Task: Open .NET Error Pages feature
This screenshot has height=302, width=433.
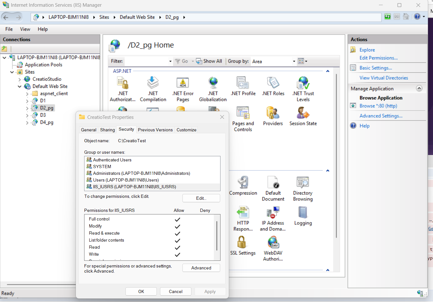Action: pyautogui.click(x=183, y=89)
